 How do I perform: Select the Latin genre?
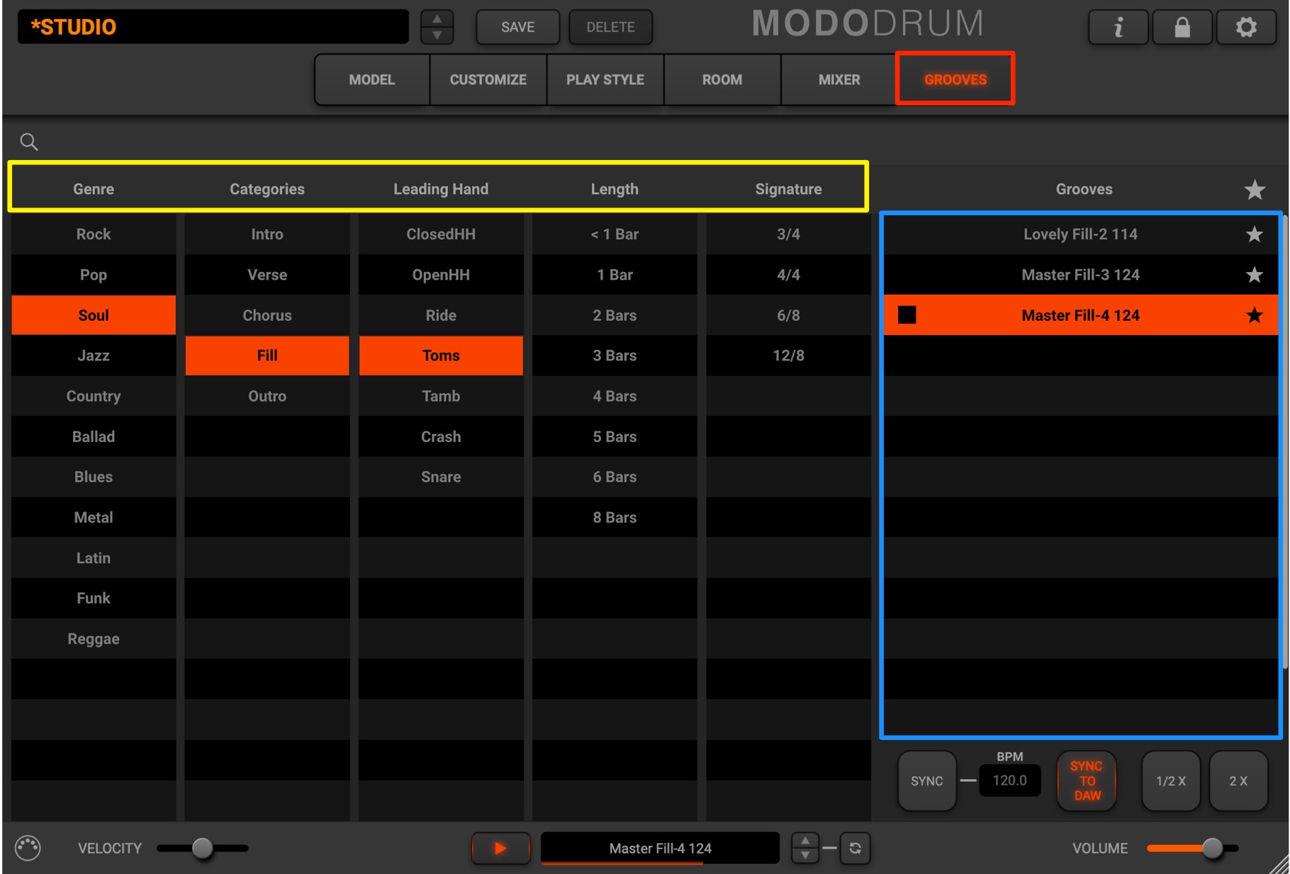tap(94, 557)
